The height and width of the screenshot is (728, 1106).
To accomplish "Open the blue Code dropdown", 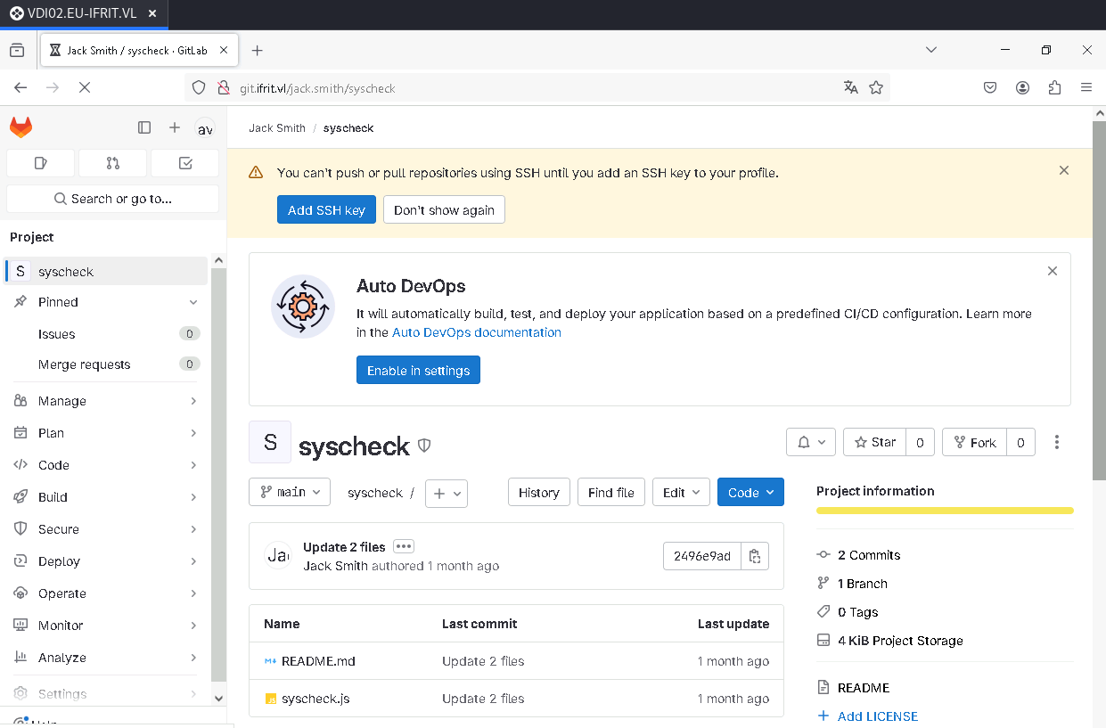I will pos(751,493).
